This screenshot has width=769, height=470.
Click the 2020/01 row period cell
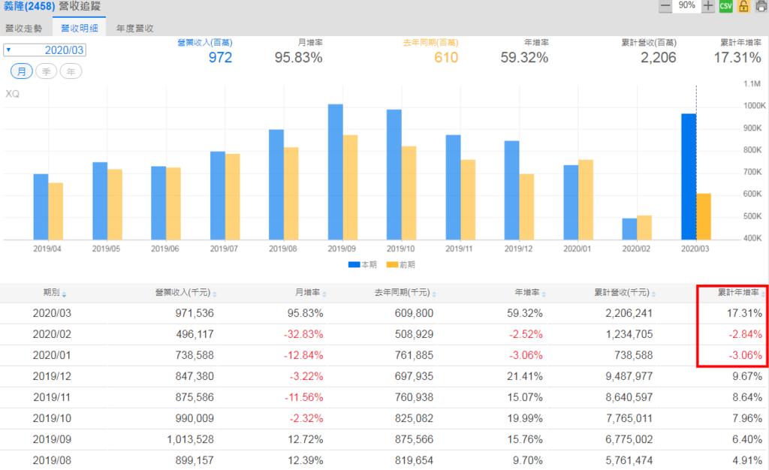point(52,355)
